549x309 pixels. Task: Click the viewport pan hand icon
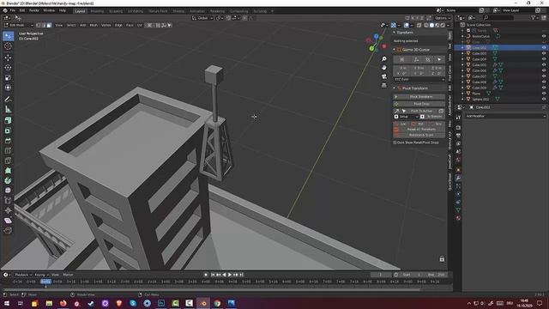(384, 67)
